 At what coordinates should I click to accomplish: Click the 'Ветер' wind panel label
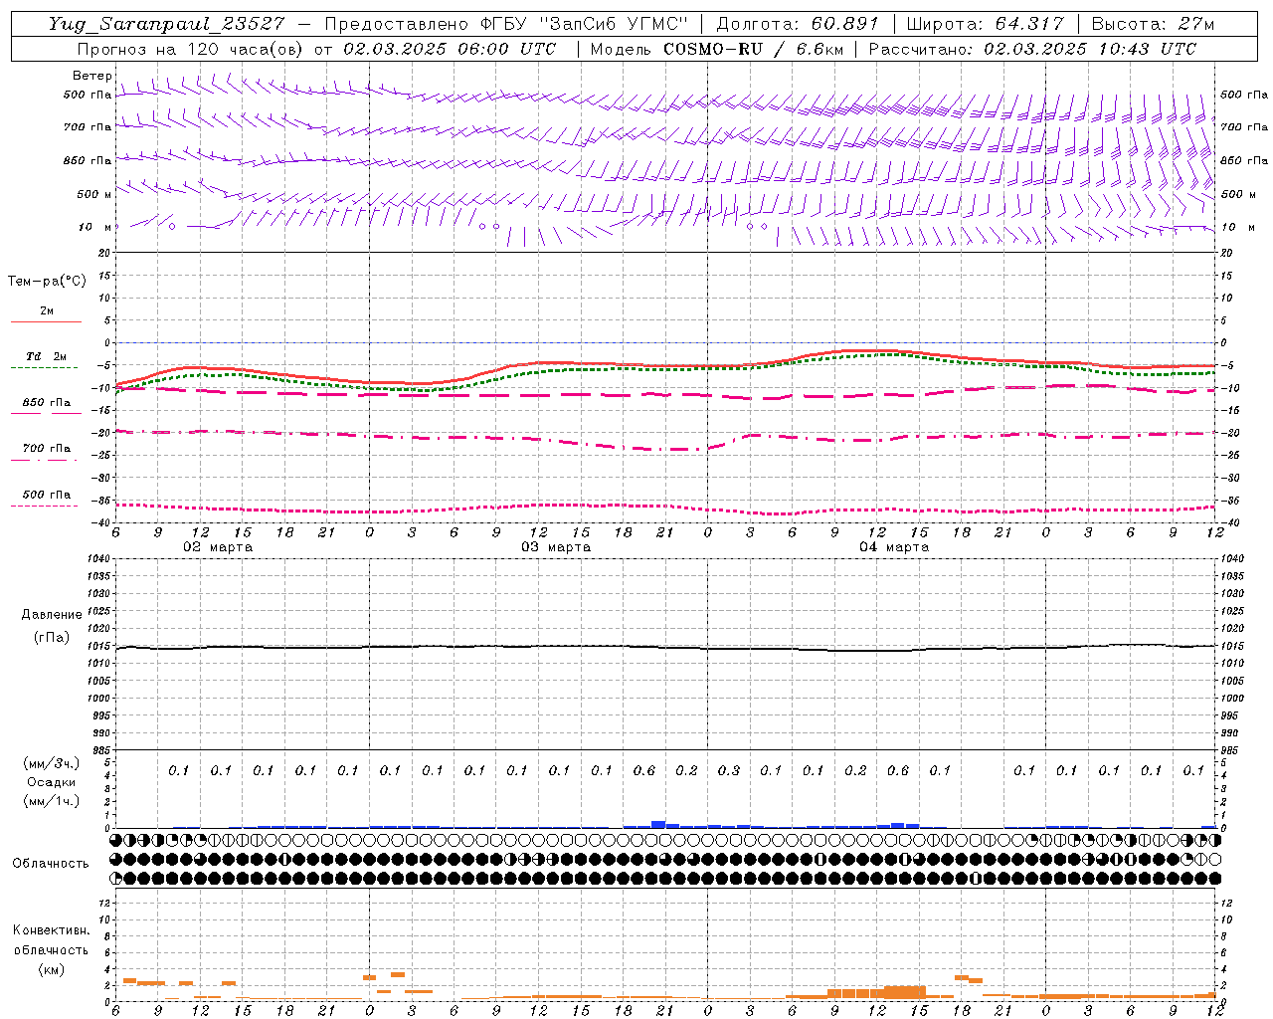pyautogui.click(x=92, y=76)
